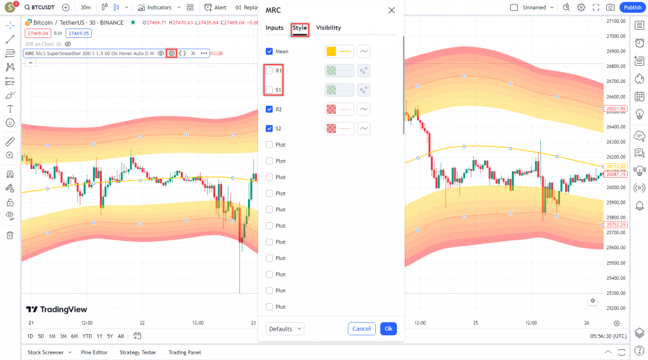Viewport: 648px width, 360px height.
Task: Take a chart snapshot with camera
Action: point(610,8)
